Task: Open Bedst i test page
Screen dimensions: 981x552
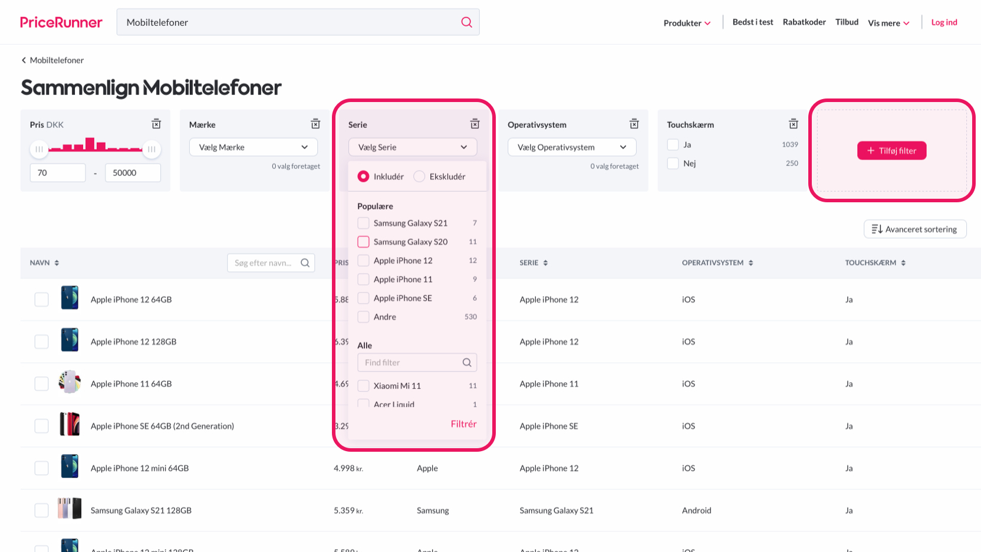Action: 753,22
